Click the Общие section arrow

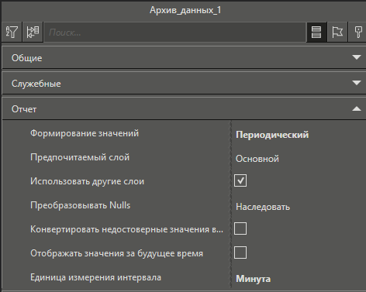357,57
